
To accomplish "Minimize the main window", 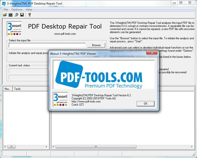I will click(x=174, y=3).
